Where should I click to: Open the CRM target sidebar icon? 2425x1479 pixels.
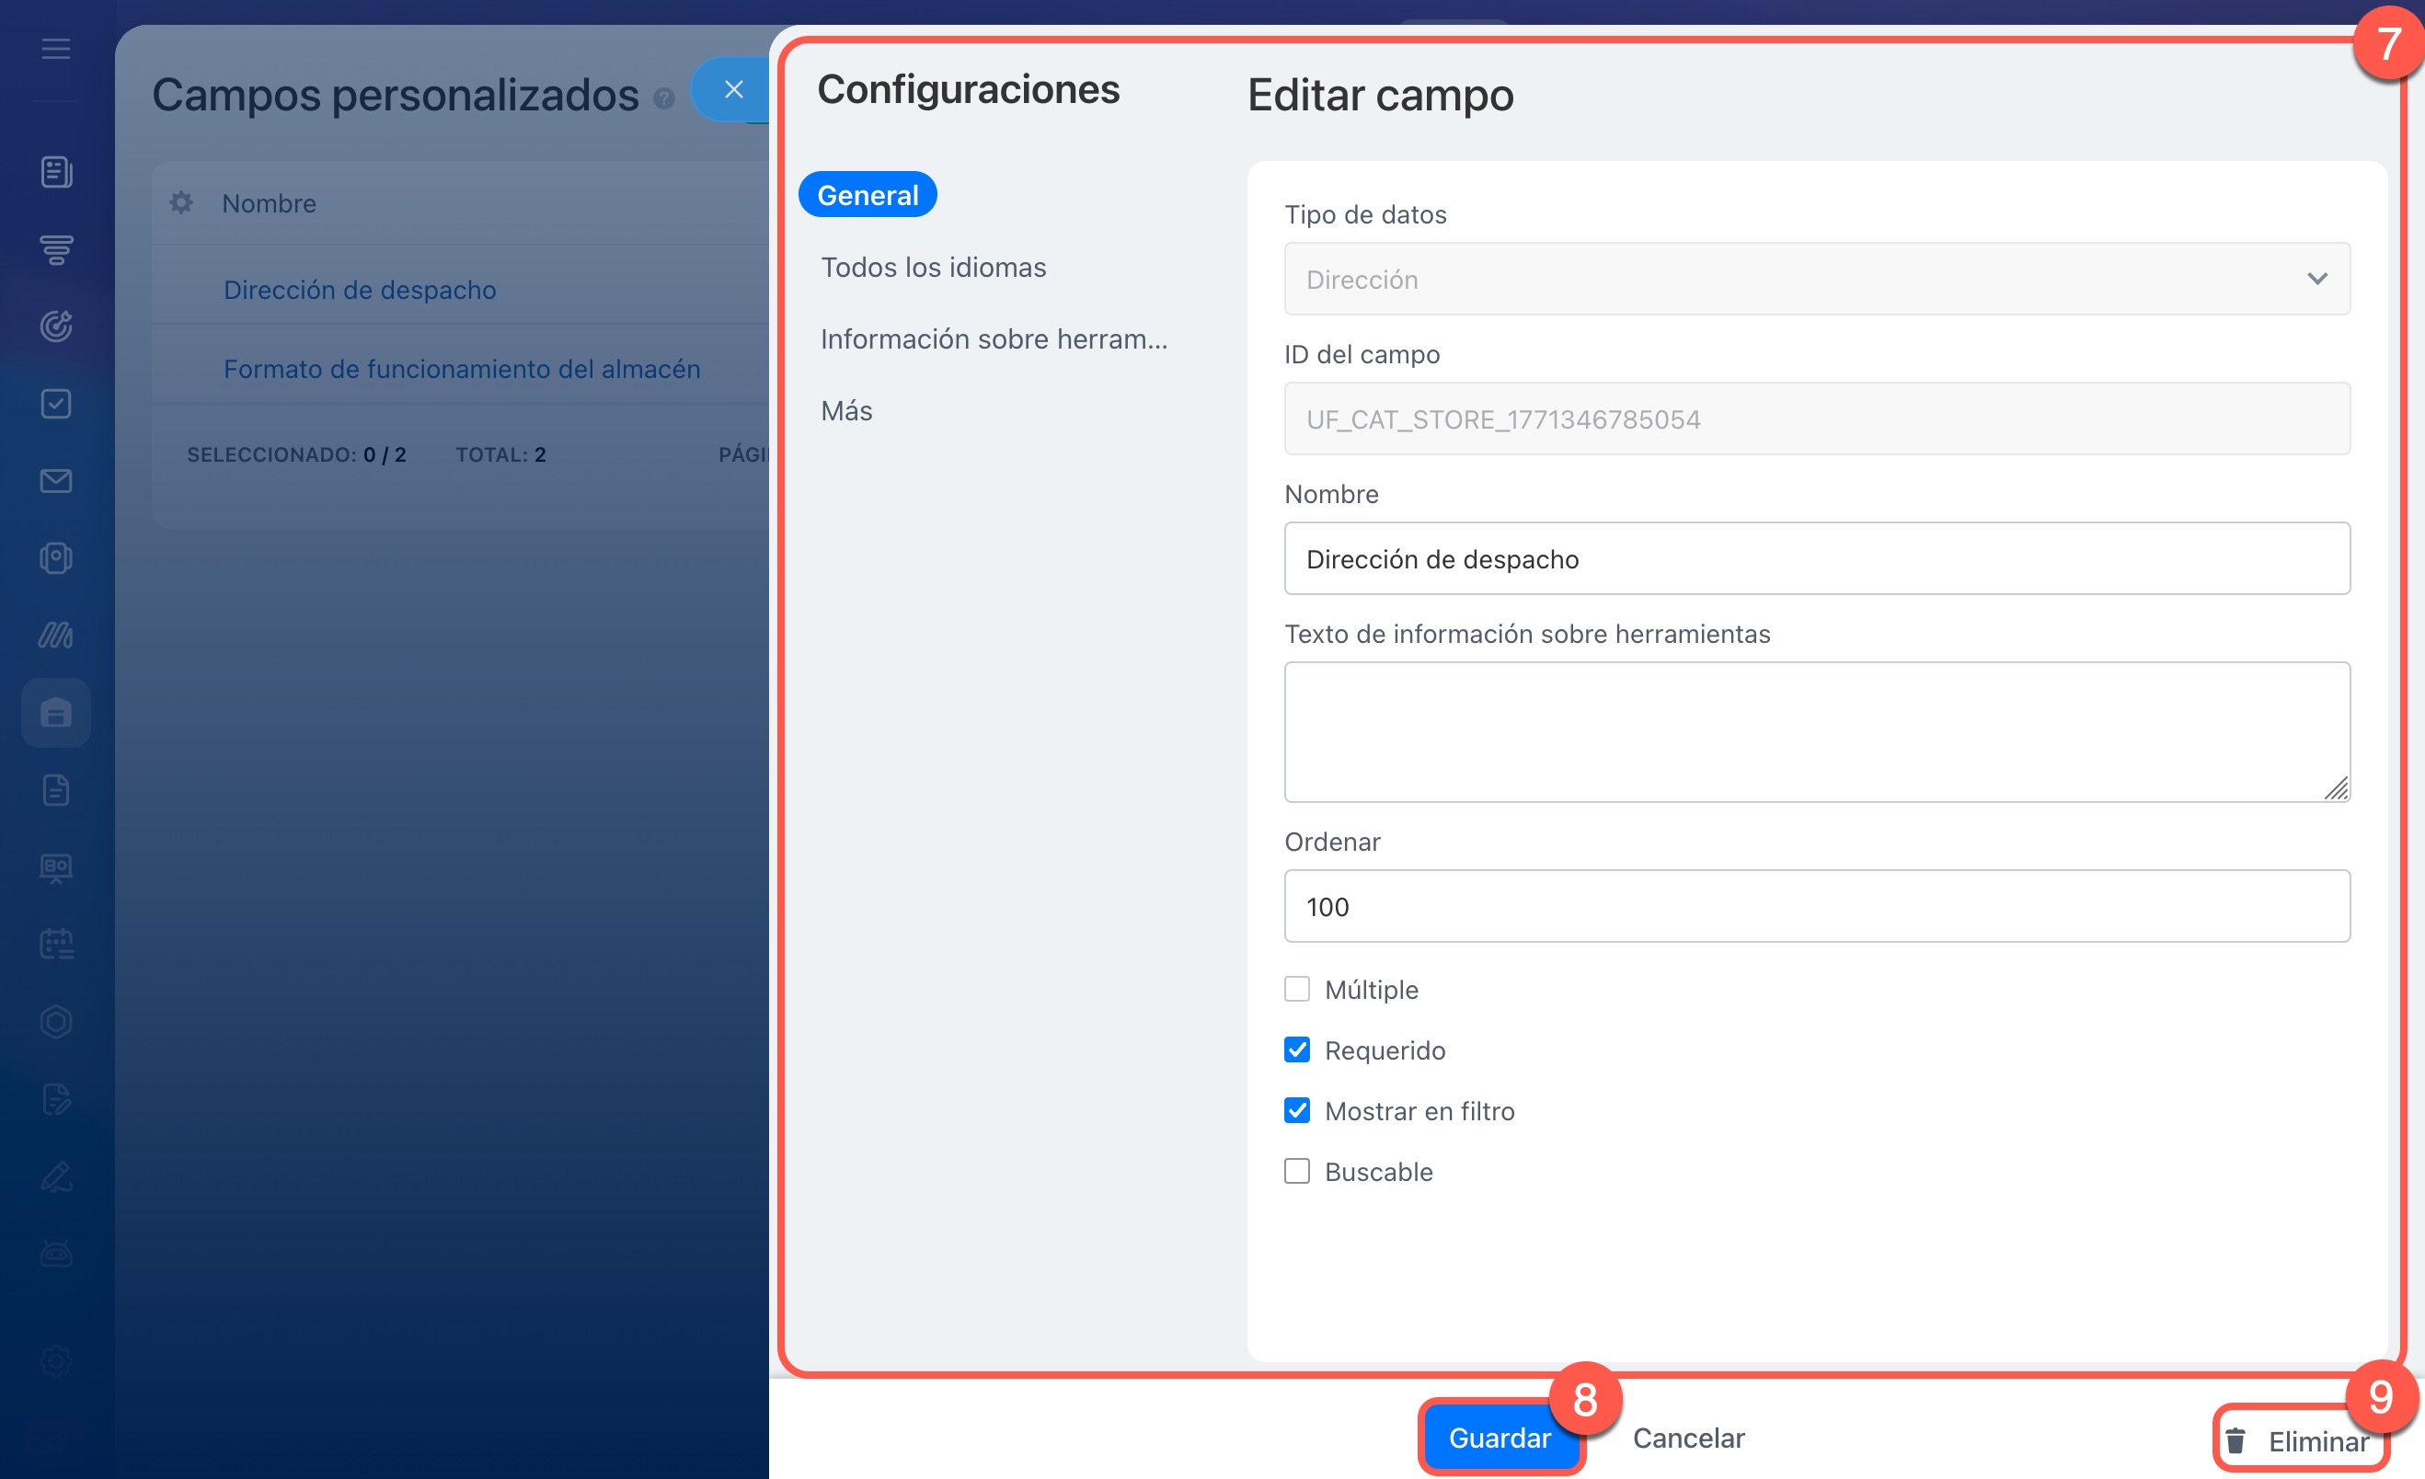point(56,326)
